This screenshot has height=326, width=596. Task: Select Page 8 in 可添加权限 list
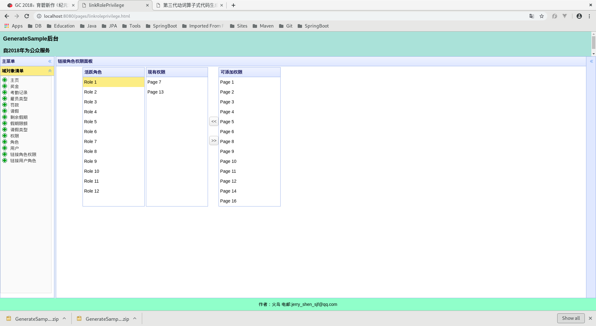tap(250, 141)
